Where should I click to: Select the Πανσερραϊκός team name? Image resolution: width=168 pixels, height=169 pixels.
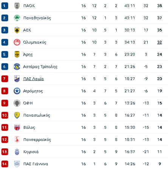pyautogui.click(x=37, y=140)
